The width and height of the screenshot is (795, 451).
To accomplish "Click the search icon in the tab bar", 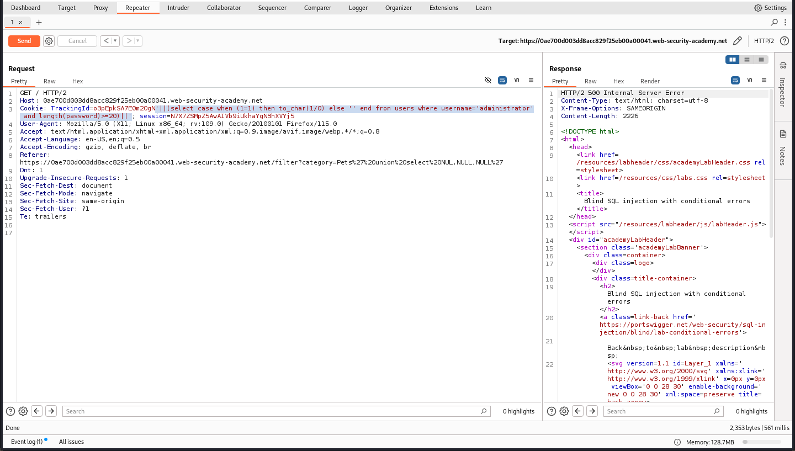I will [x=775, y=22].
